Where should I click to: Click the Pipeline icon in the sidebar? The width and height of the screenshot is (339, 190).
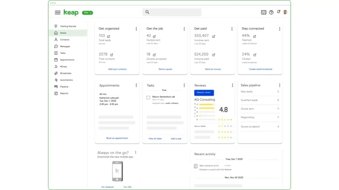[x=56, y=87]
